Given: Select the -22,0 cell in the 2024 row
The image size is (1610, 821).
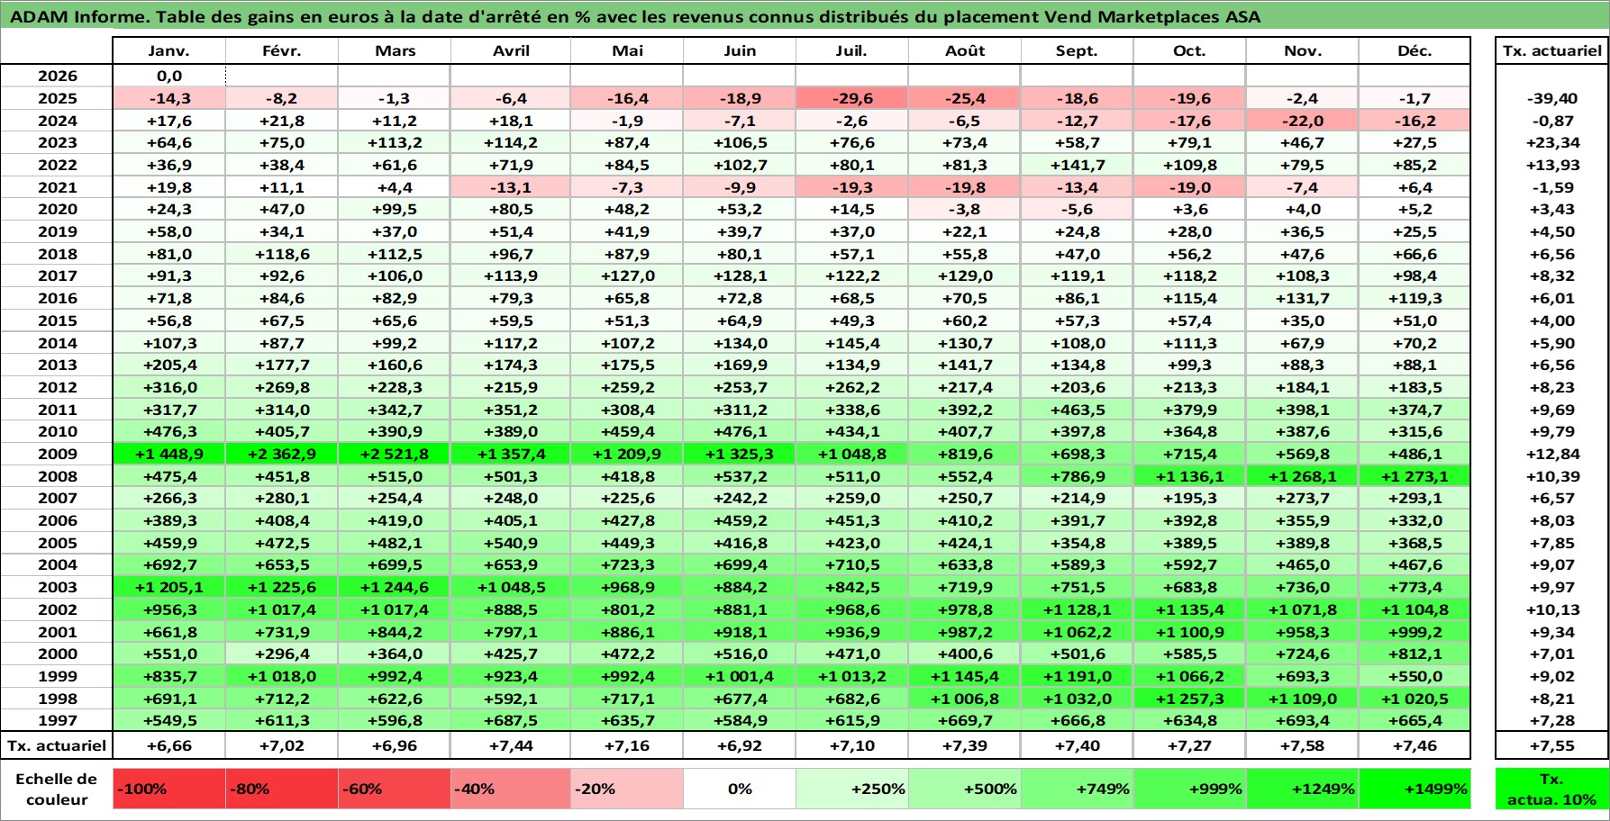Looking at the screenshot, I should [1302, 121].
